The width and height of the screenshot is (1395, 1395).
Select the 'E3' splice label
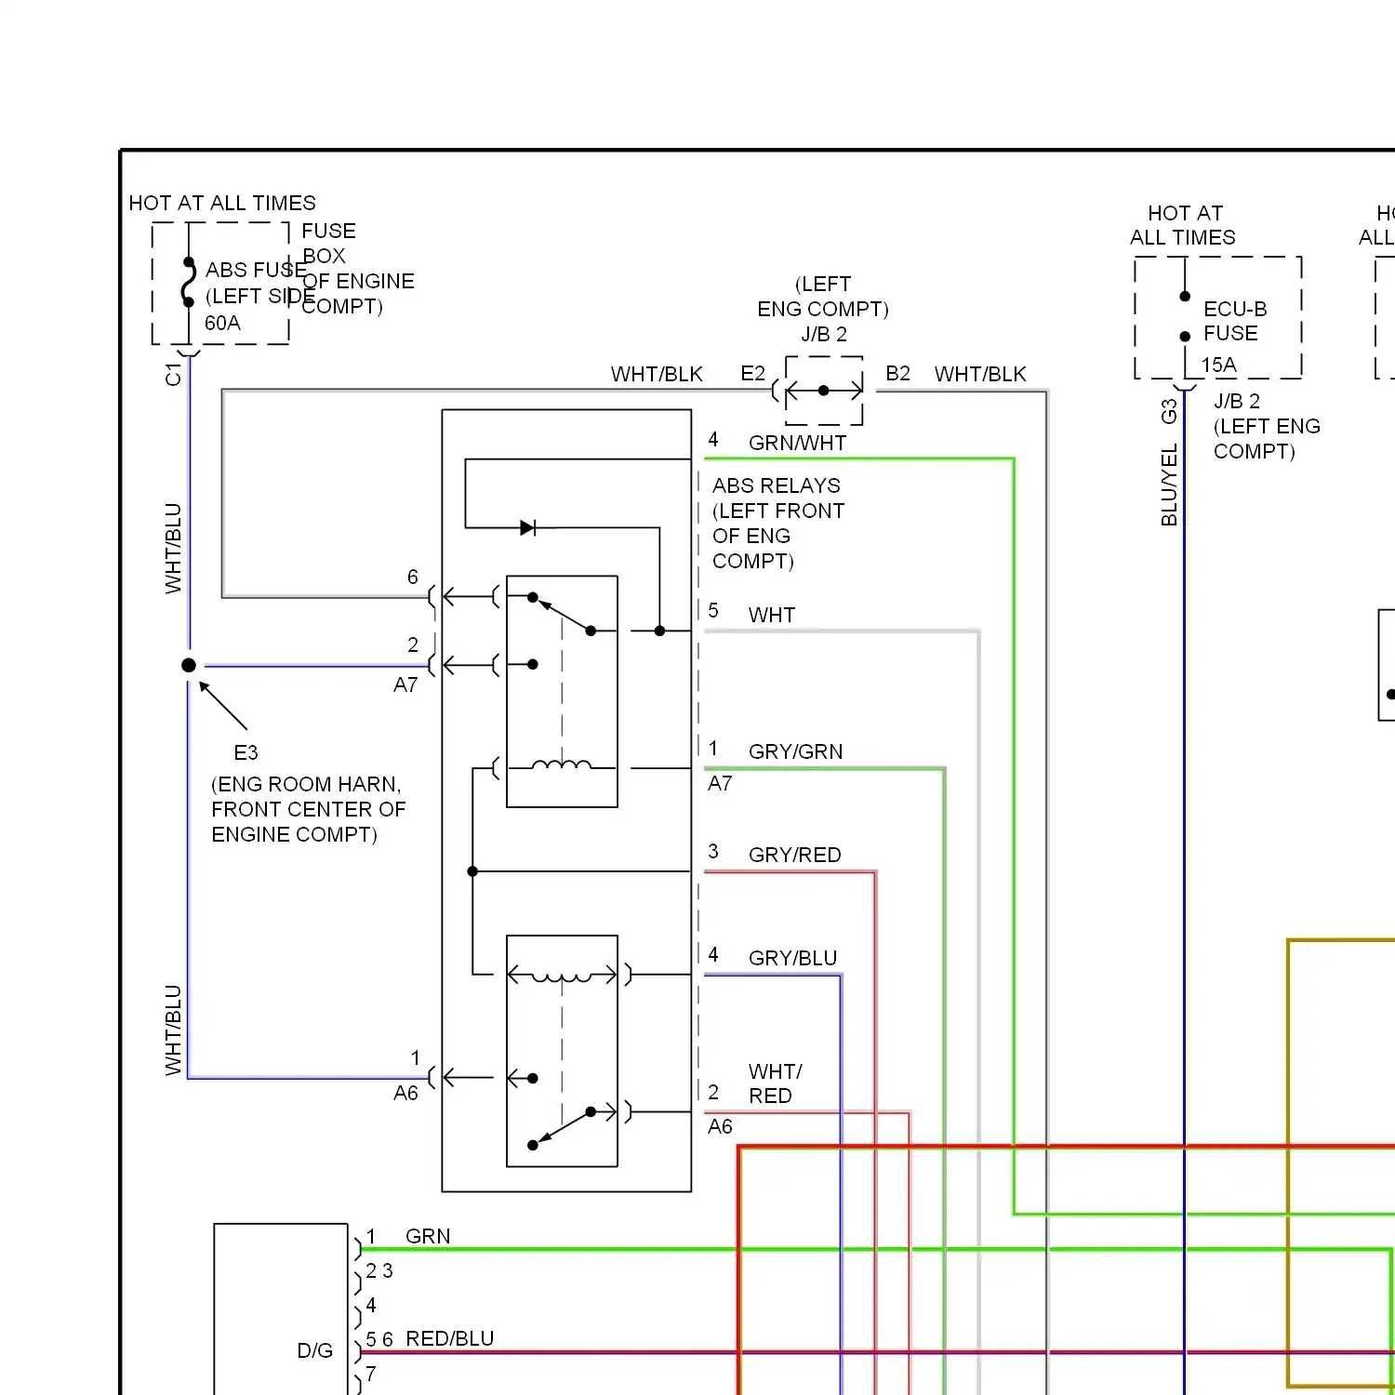point(246,752)
